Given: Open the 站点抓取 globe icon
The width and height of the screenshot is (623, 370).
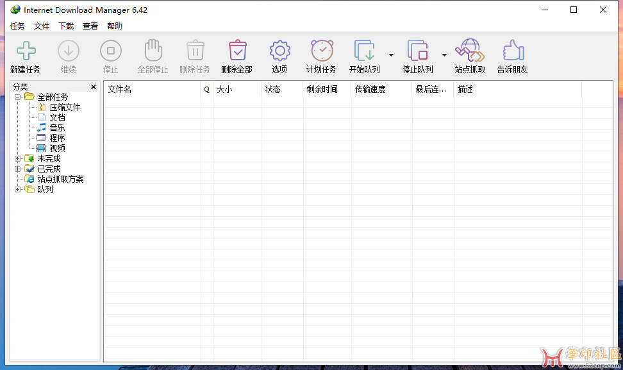Looking at the screenshot, I should tap(470, 51).
